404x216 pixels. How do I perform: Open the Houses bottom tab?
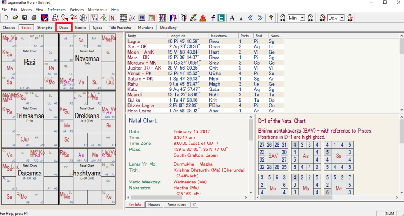[154, 205]
